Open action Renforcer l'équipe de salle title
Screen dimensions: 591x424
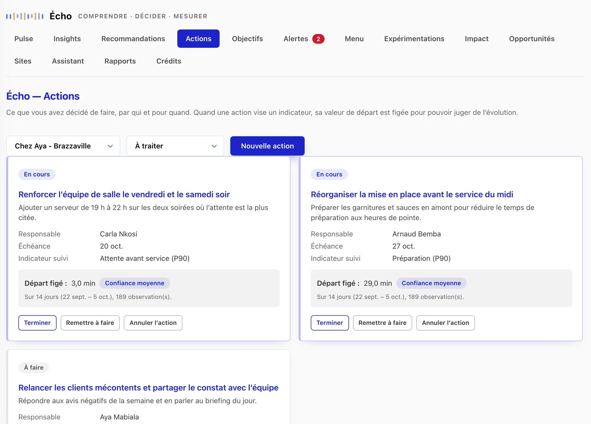coord(124,194)
